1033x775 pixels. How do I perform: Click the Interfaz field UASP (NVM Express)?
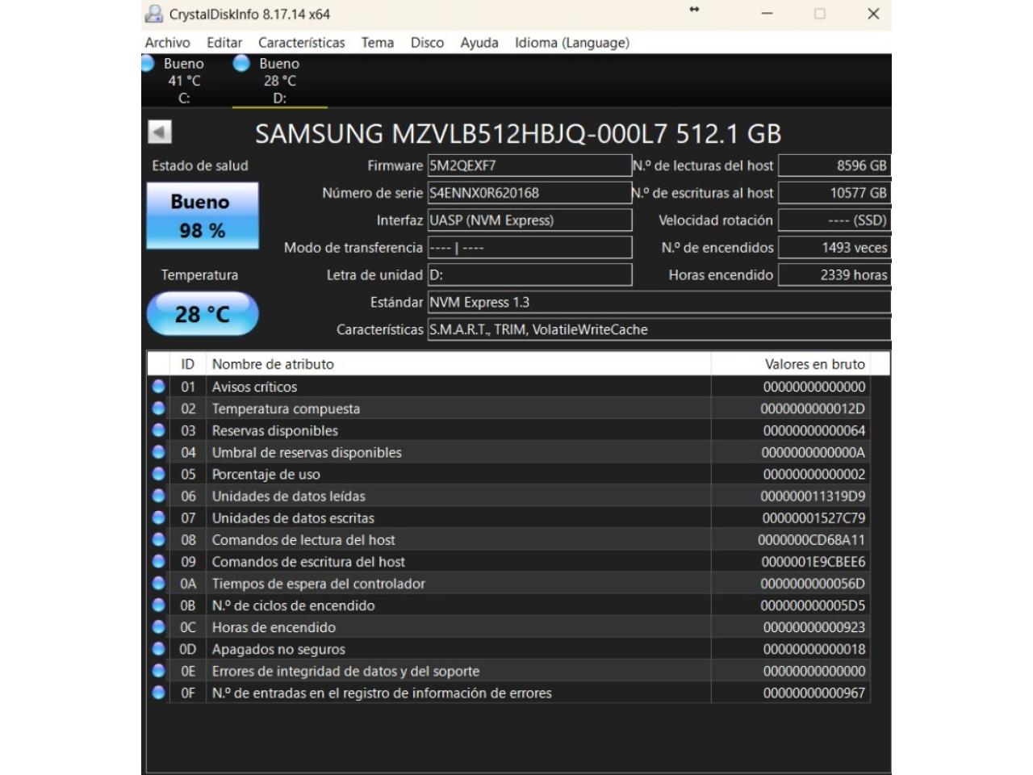pos(529,220)
